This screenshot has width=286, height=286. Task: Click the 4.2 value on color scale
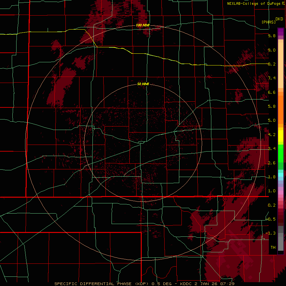coord(272,135)
